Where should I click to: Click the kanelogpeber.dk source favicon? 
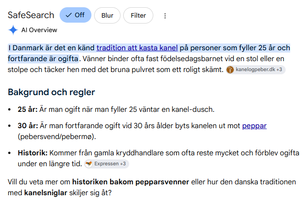tap(230, 70)
